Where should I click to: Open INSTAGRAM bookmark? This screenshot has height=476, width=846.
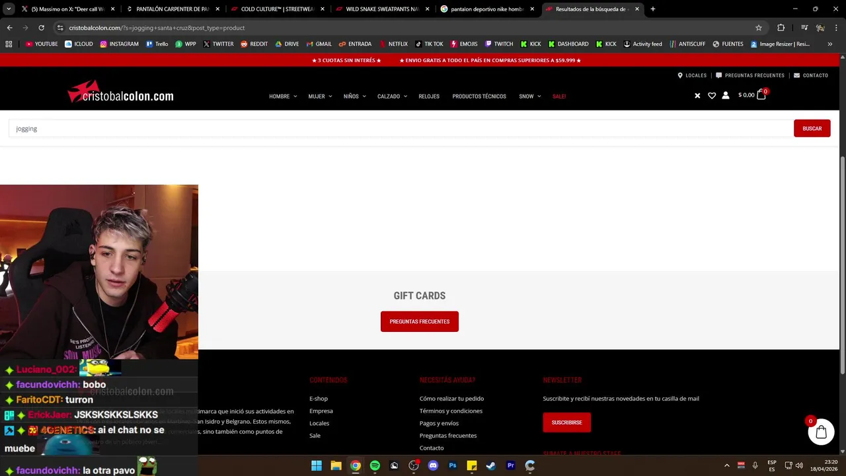[x=119, y=44]
